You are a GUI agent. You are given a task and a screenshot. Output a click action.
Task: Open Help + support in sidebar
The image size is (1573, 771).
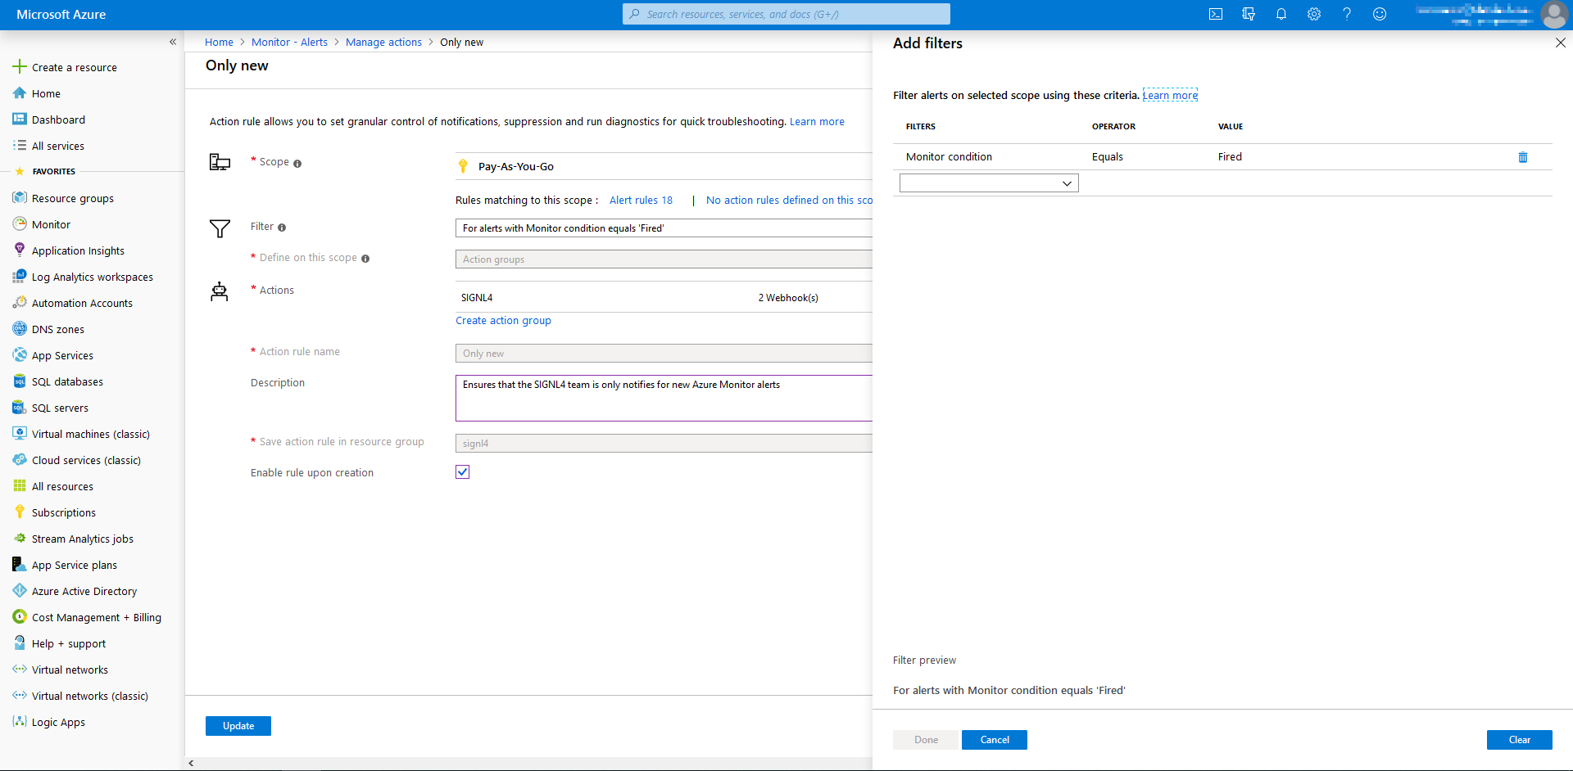click(69, 643)
